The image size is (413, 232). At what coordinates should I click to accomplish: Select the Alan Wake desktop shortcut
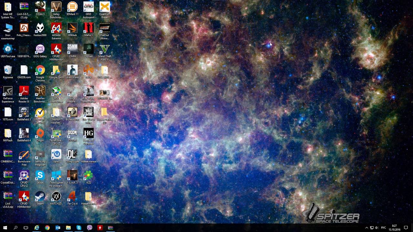click(72, 72)
